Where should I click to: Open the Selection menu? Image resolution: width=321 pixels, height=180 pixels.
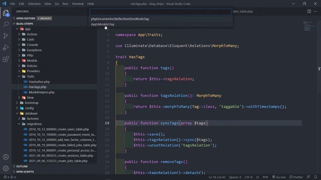[x=34, y=3]
